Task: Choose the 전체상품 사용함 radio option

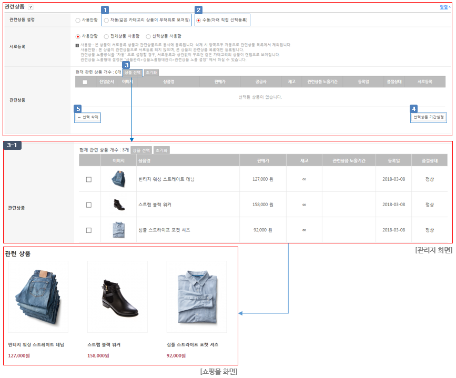Action: coord(106,36)
